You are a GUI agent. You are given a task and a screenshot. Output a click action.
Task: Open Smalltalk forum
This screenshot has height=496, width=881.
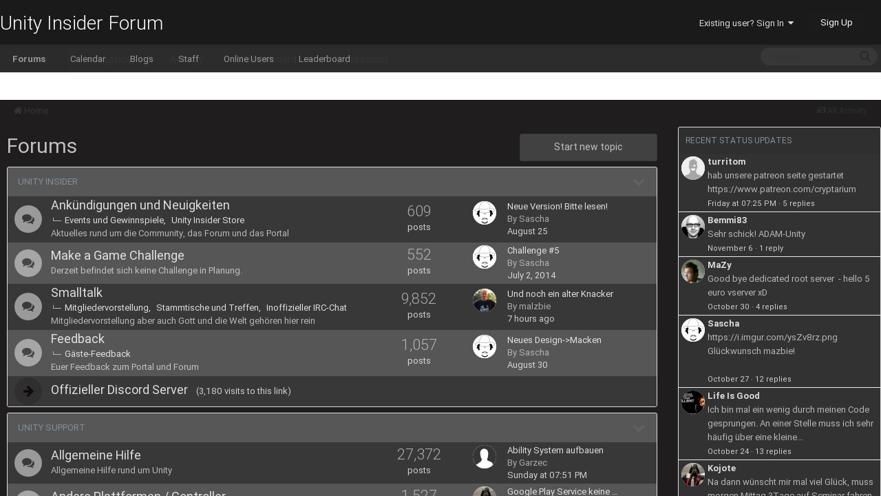(76, 293)
